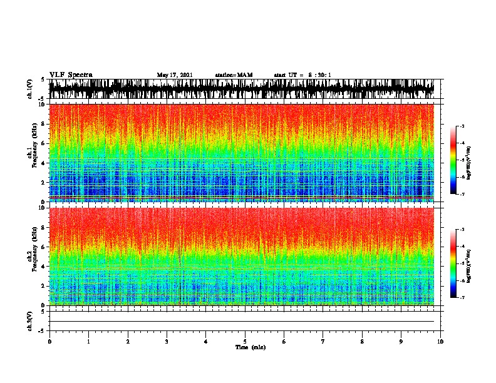Click the "-7" label on ch.1 colorbar
The image size is (496, 383).
[462, 194]
